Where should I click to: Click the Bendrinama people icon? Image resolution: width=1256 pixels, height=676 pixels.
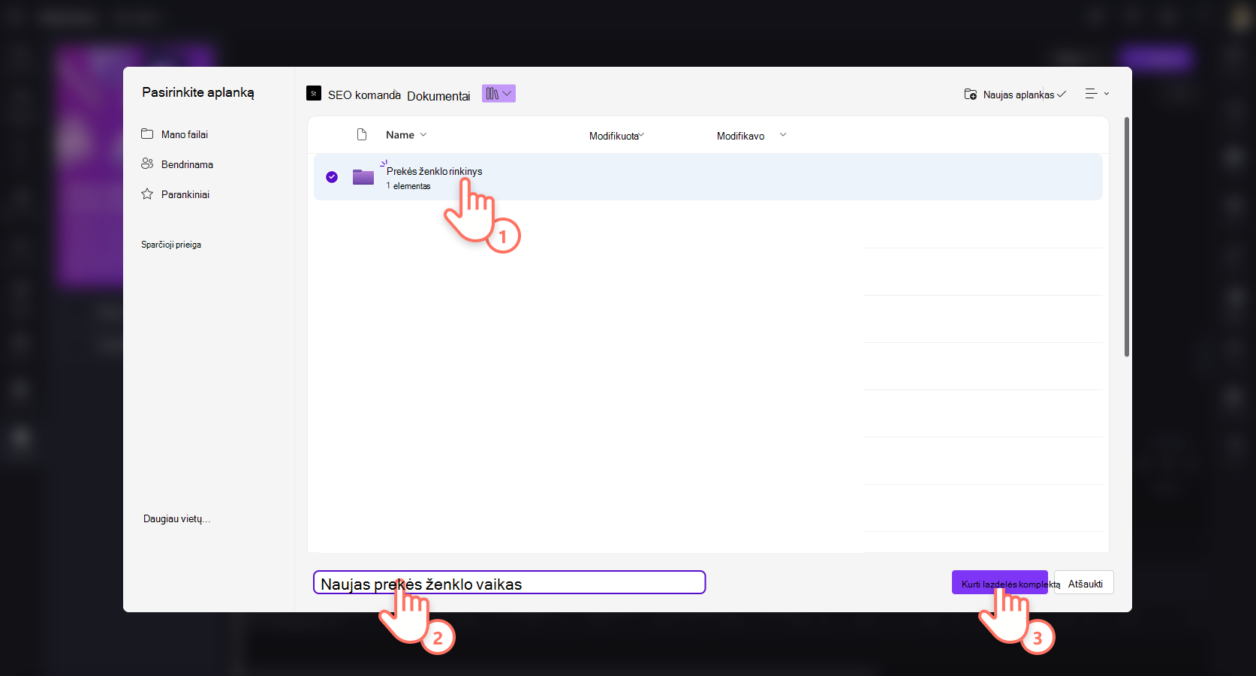click(147, 164)
